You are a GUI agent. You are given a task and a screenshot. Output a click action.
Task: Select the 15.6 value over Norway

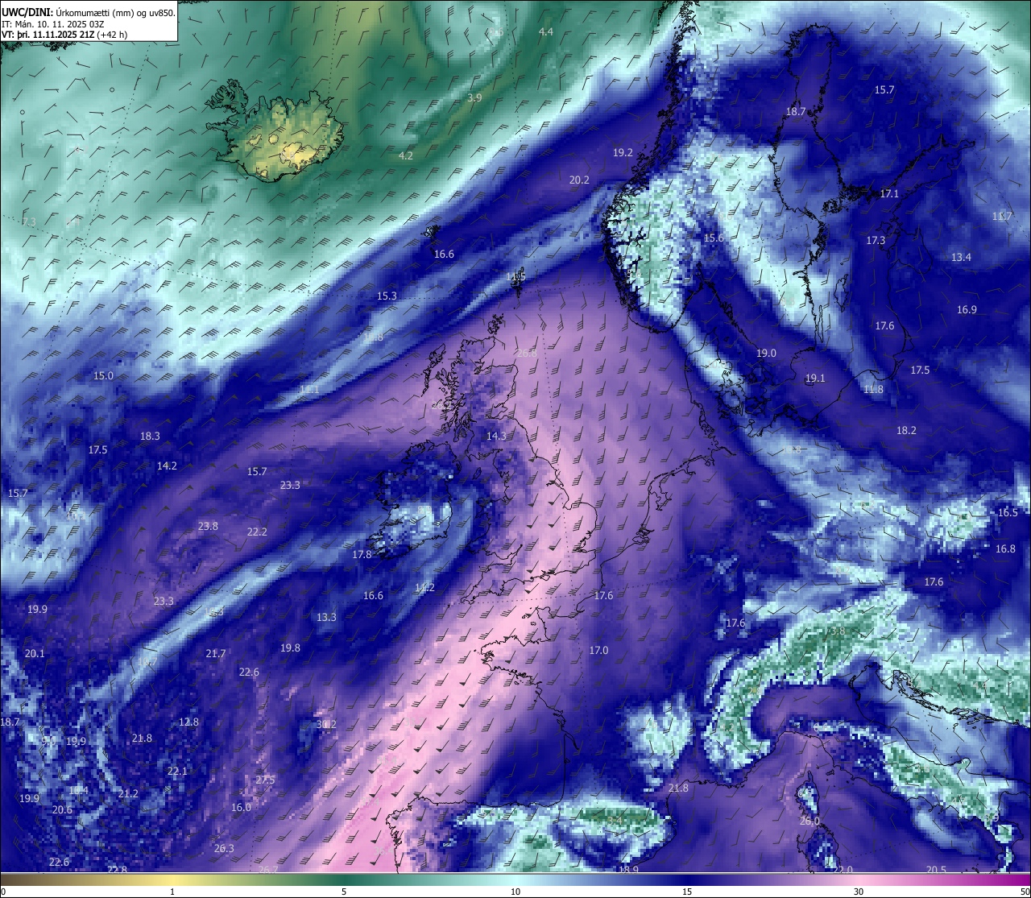click(x=714, y=238)
